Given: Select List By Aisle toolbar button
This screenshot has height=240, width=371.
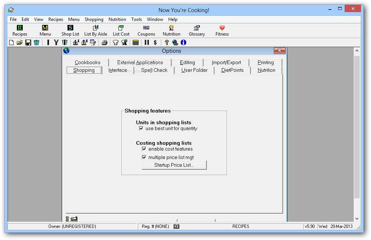Looking at the screenshot, I should click(96, 31).
